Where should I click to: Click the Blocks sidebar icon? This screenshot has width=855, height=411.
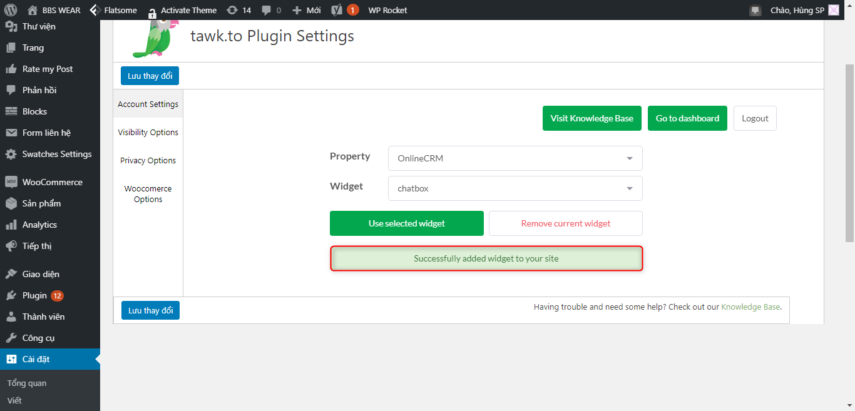pos(11,111)
